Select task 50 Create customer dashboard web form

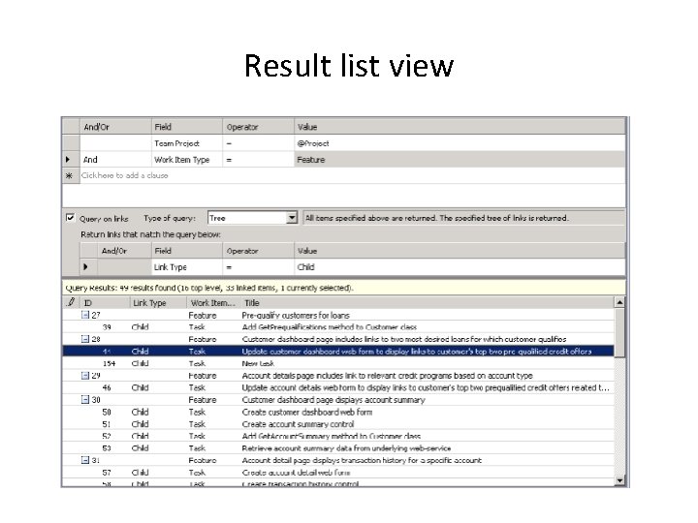click(338, 412)
